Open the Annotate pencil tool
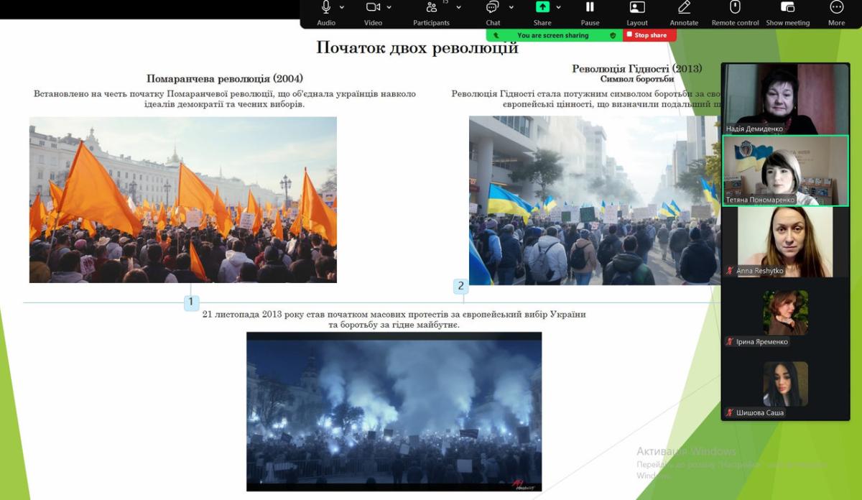The width and height of the screenshot is (862, 500). 684,7
